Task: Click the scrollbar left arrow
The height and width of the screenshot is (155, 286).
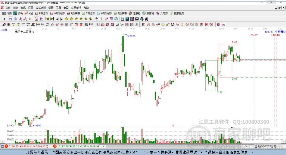Action: pyautogui.click(x=104, y=146)
